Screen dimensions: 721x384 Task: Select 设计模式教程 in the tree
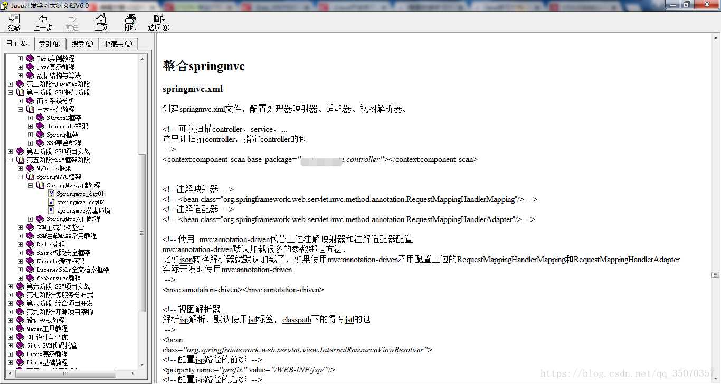click(45, 320)
